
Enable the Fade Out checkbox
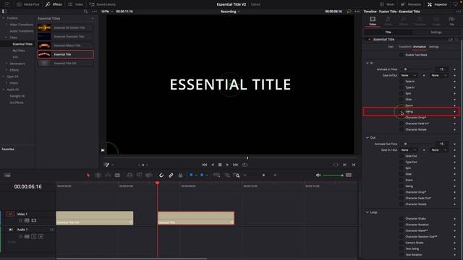pos(401,156)
